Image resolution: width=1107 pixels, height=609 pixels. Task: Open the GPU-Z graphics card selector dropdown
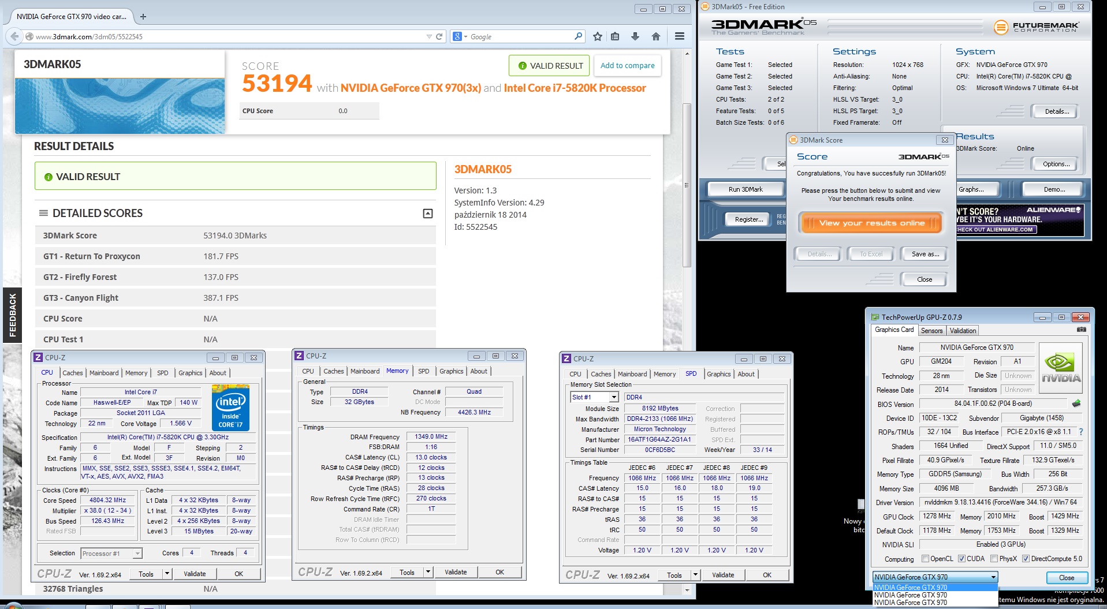(993, 577)
